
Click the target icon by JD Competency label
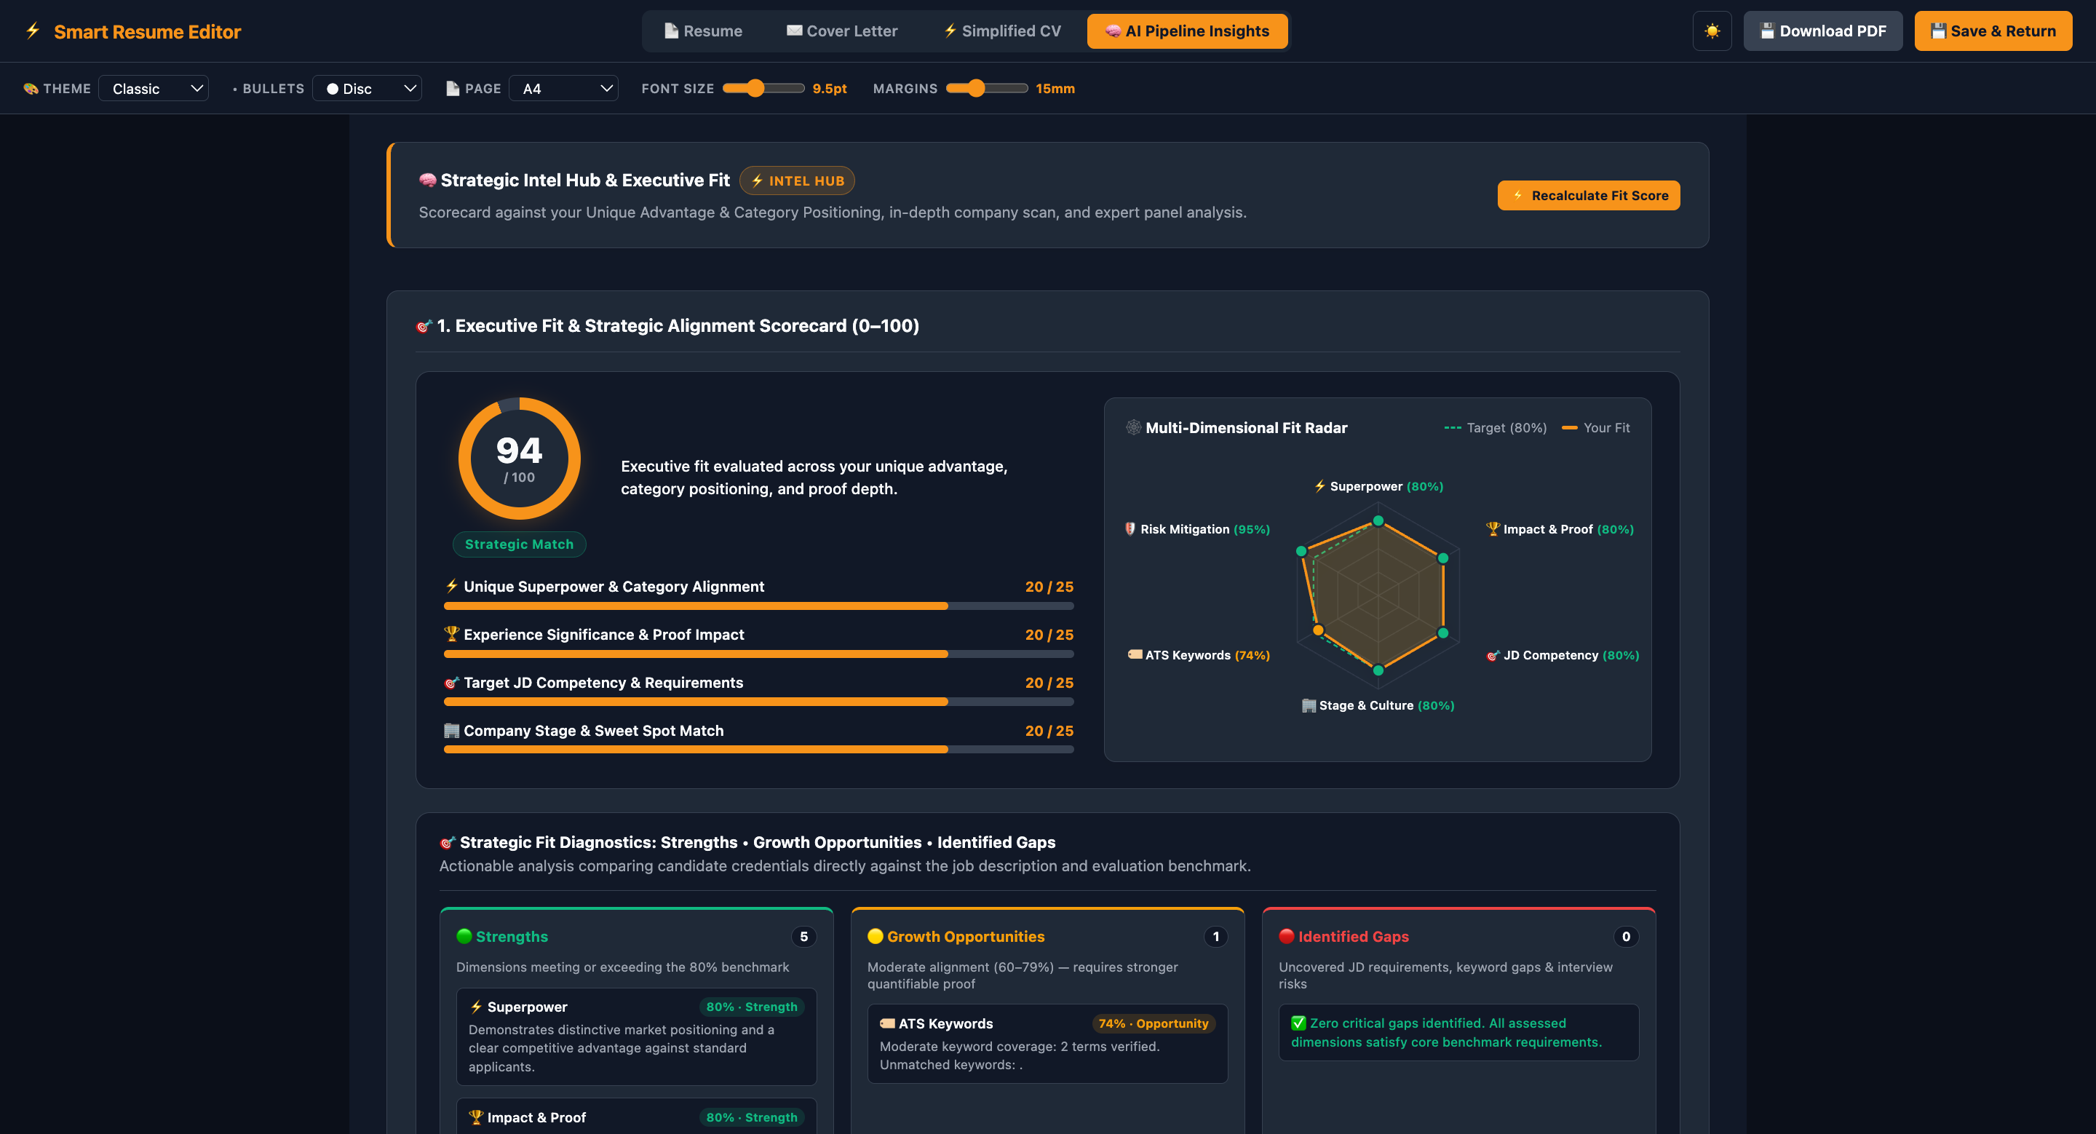1492,656
